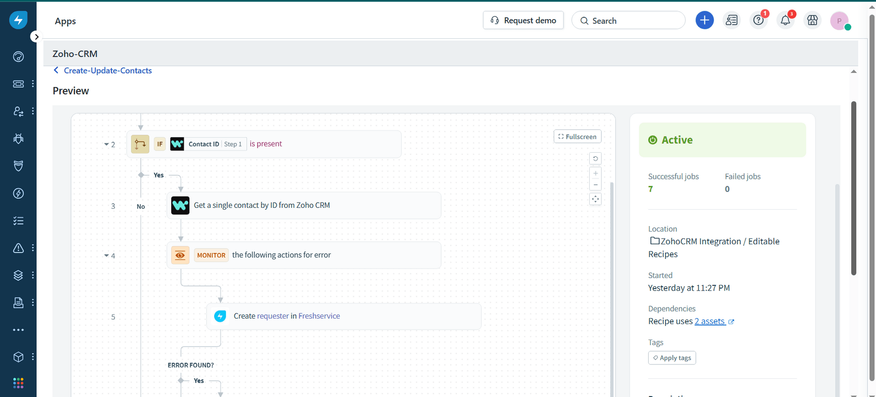This screenshot has width=876, height=397.
Task: Open the users and changes sidebar icon
Action: [x=18, y=111]
